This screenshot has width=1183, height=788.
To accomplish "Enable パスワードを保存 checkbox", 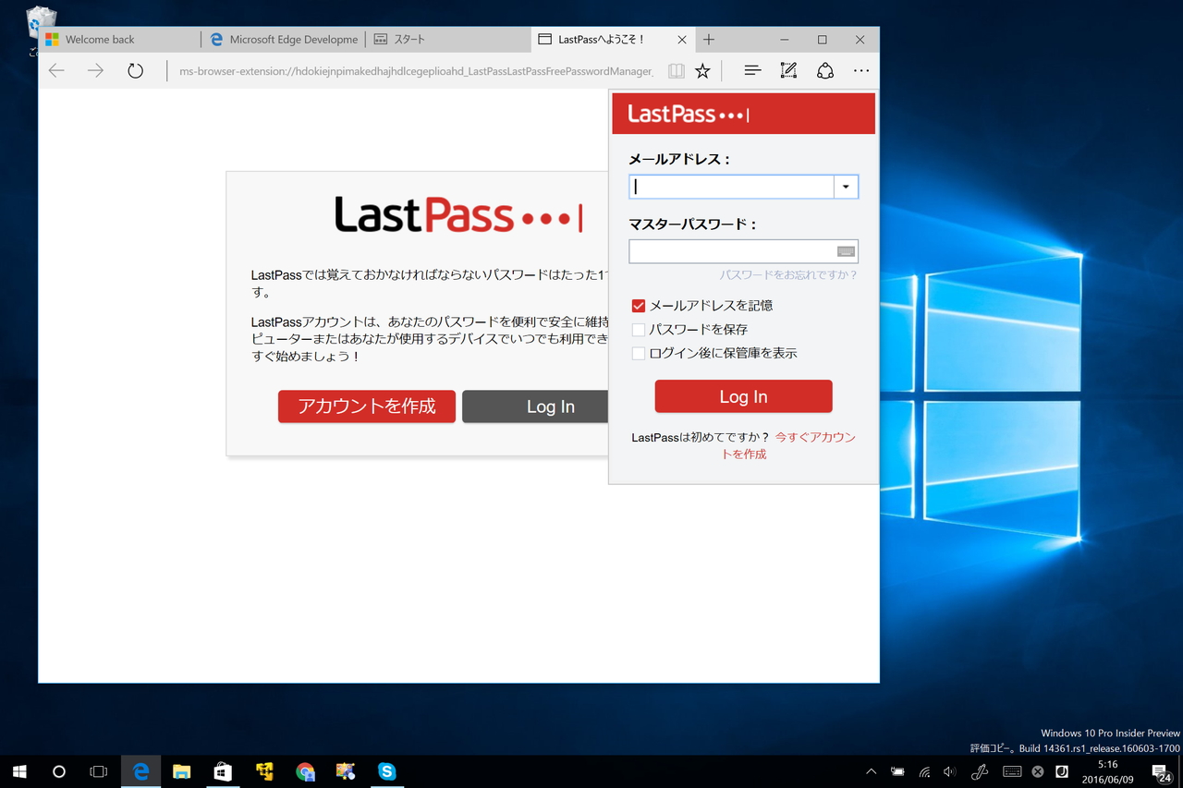I will point(639,330).
